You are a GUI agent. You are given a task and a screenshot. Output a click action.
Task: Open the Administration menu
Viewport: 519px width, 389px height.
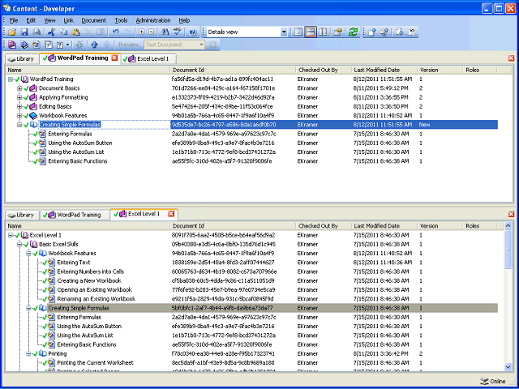tap(153, 20)
